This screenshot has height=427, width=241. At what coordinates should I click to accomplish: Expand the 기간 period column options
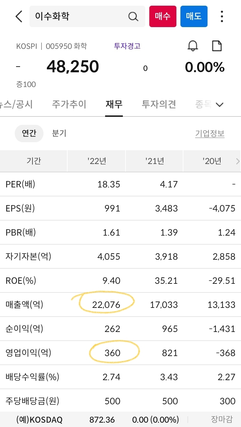tap(33, 161)
